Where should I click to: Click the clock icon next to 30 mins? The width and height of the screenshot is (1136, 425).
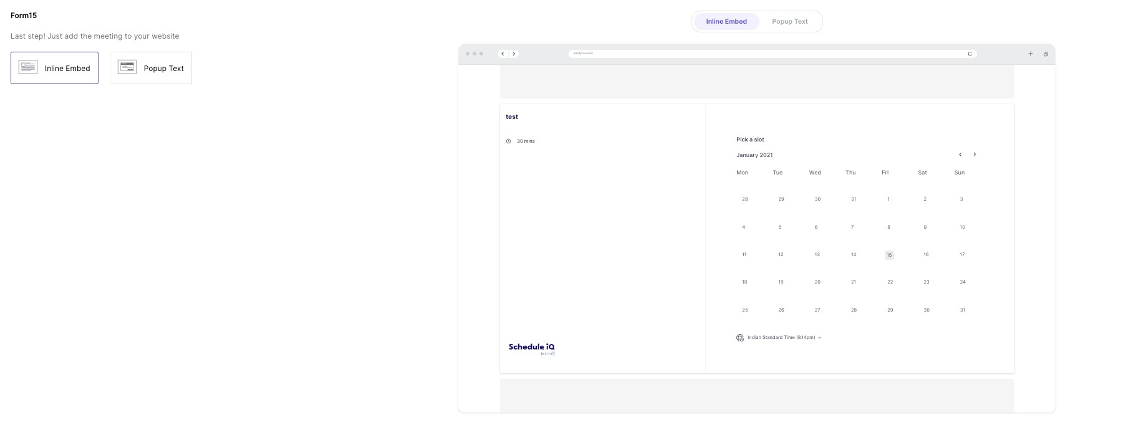[509, 141]
